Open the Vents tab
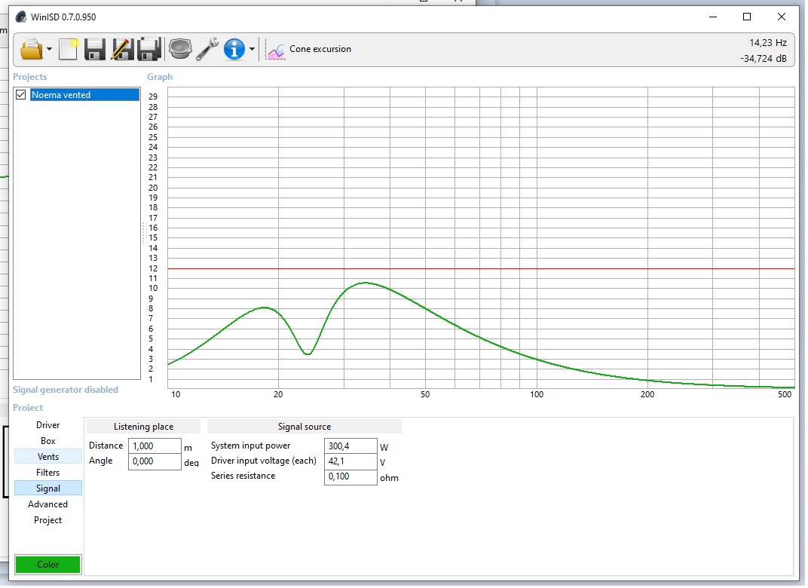 pyautogui.click(x=47, y=457)
